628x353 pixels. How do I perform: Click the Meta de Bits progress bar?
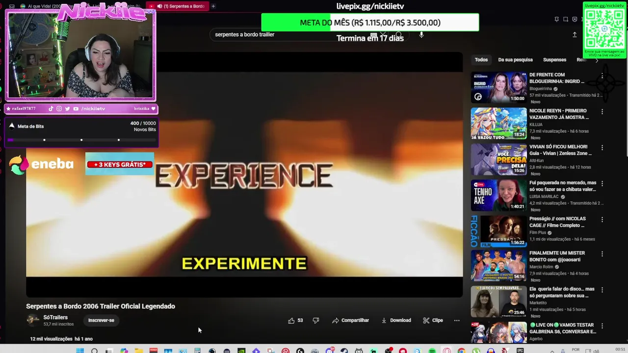[x=81, y=140]
